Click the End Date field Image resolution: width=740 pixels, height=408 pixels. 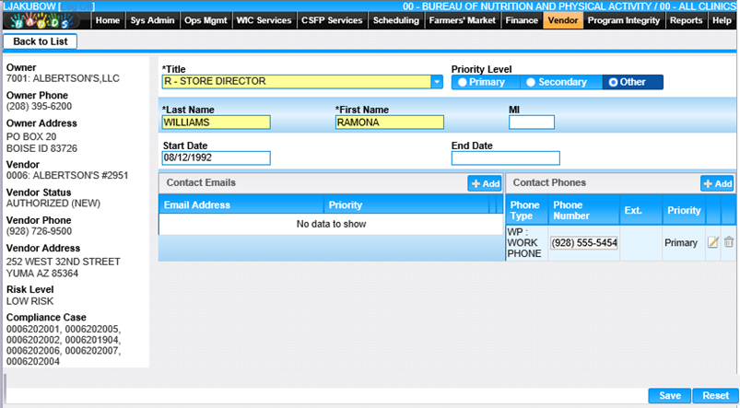tap(505, 158)
